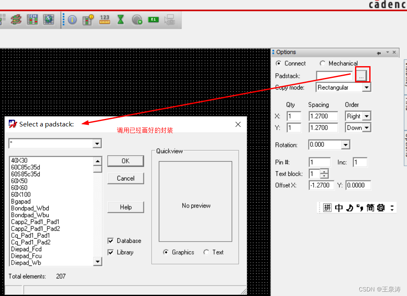Image resolution: width=407 pixels, height=296 pixels.
Task: Open the X order Right dropdown
Action: coord(366,116)
